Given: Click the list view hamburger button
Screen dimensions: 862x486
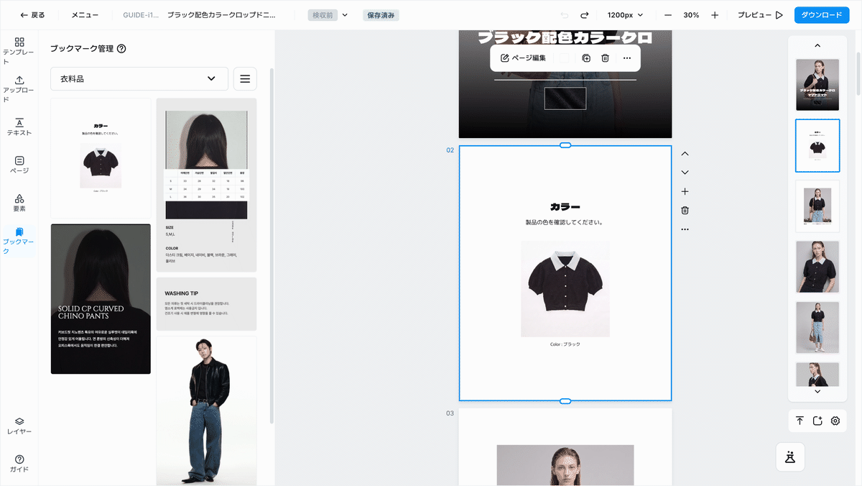Looking at the screenshot, I should [245, 78].
